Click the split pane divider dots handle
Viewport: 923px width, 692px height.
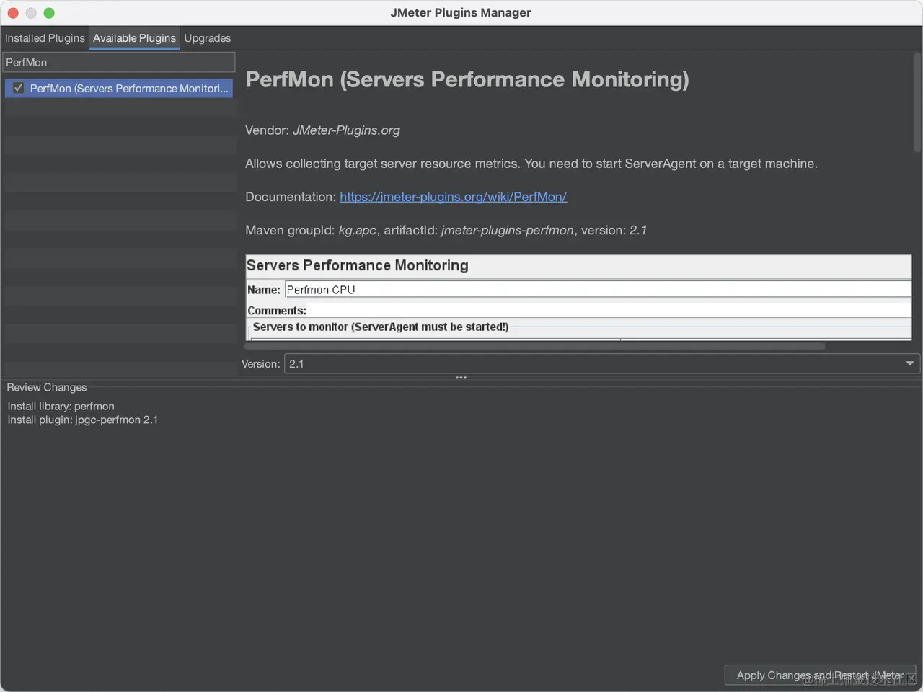[x=461, y=378]
